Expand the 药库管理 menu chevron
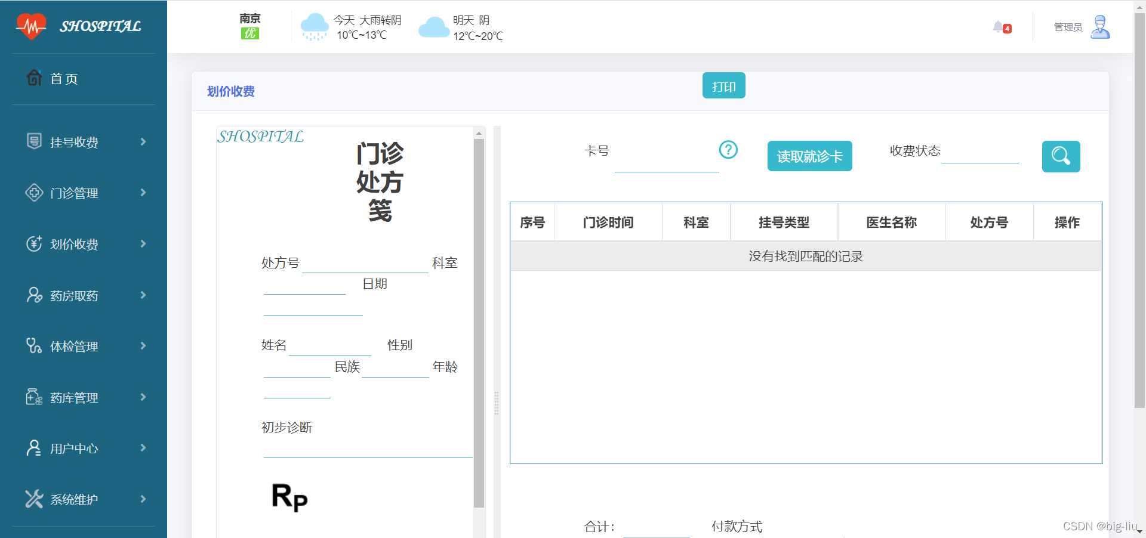 tap(143, 397)
